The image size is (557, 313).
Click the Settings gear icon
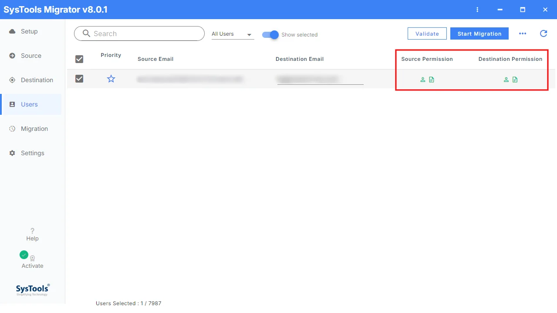pos(12,153)
